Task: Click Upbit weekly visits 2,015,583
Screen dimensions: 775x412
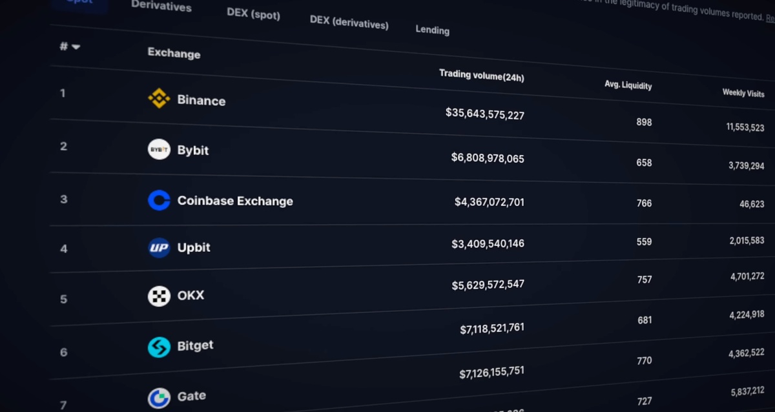Action: click(747, 240)
